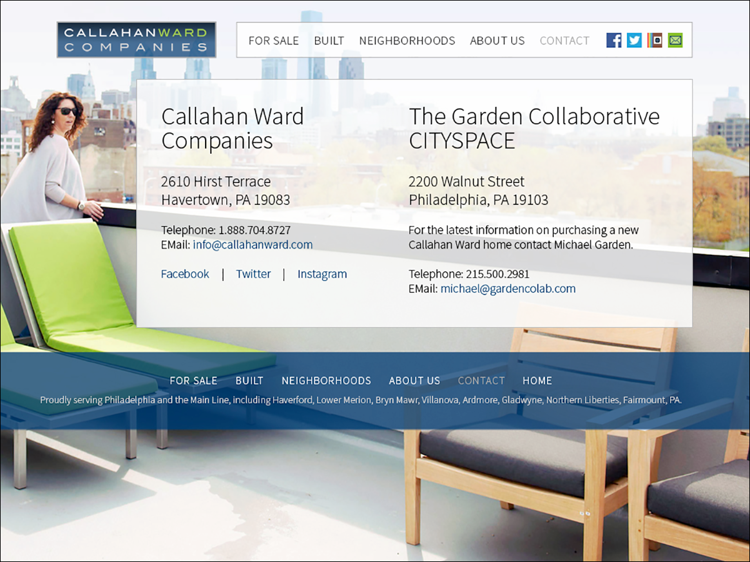Click the 2610 Hirst Terrace address line
The image size is (750, 562).
click(216, 182)
